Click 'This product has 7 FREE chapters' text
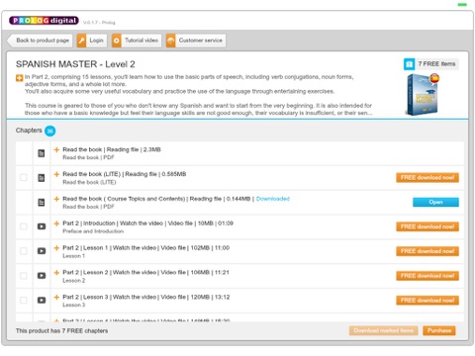 [x=61, y=330]
